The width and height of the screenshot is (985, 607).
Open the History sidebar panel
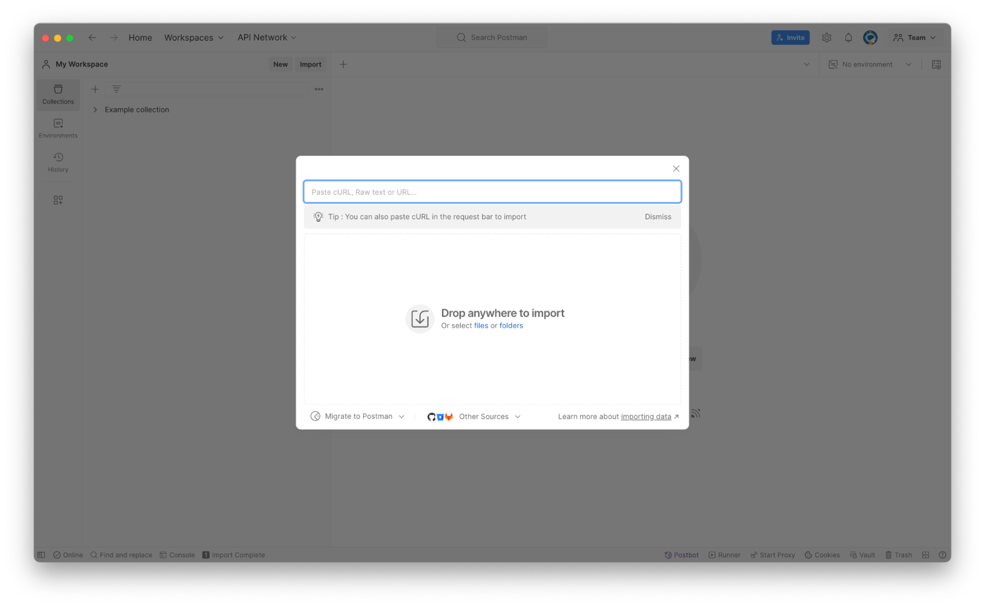tap(58, 162)
